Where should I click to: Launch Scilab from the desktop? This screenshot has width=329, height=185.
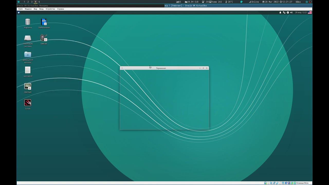tap(28, 103)
